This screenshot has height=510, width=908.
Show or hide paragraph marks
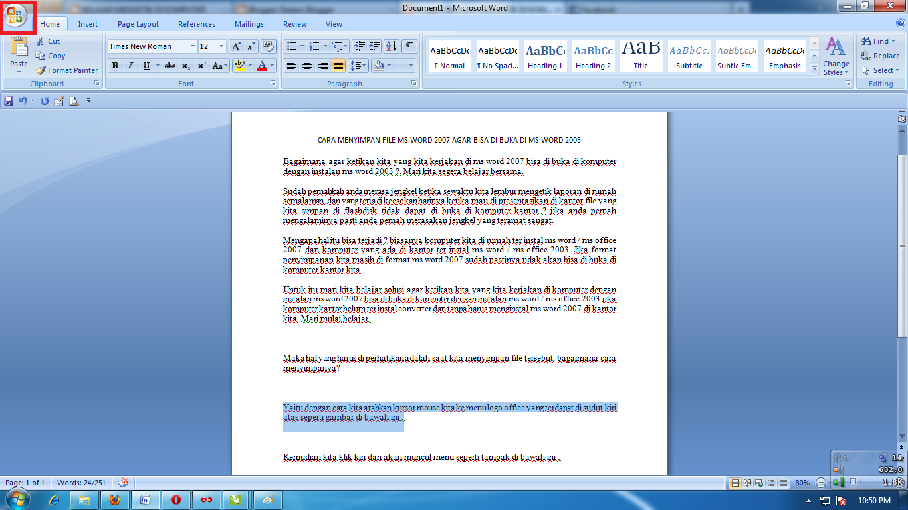410,46
